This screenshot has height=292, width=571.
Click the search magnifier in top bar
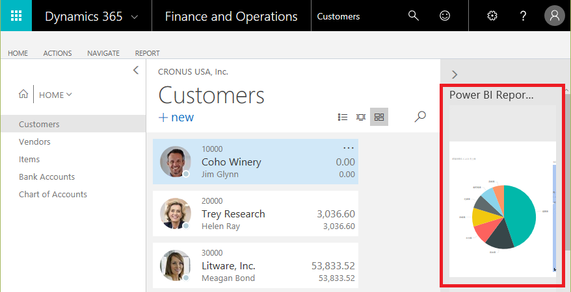click(414, 16)
